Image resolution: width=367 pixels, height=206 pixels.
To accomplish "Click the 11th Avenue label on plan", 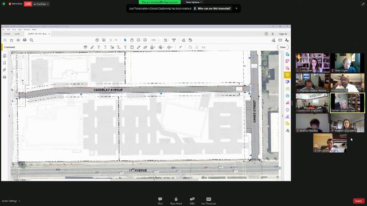I will 138,171.
